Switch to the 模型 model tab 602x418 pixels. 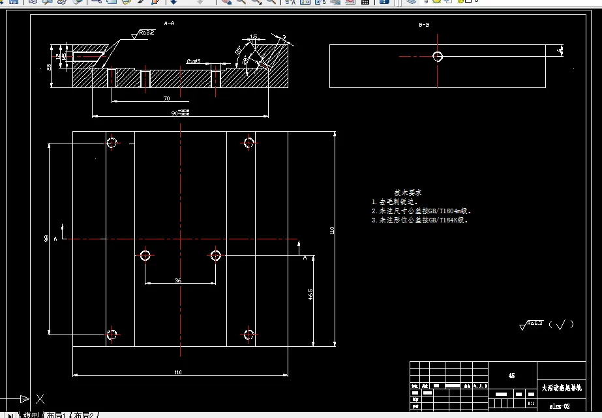click(31, 415)
